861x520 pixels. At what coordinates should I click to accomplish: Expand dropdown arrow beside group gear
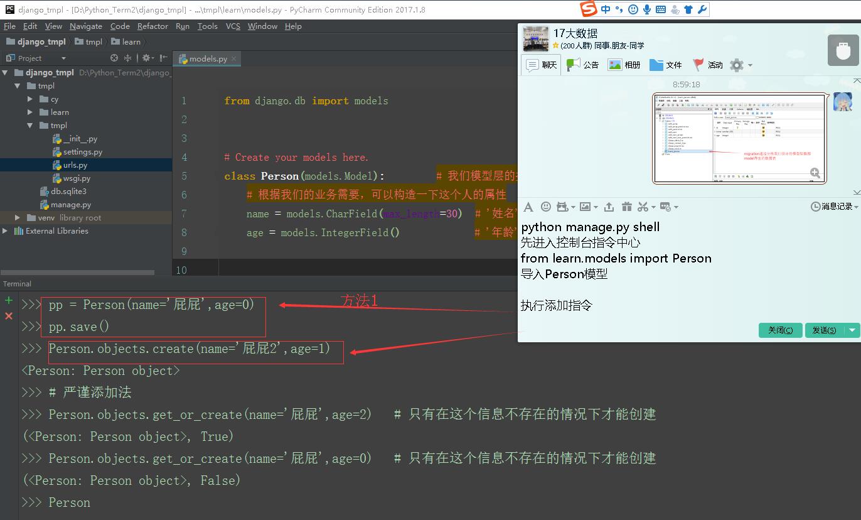[x=749, y=65]
